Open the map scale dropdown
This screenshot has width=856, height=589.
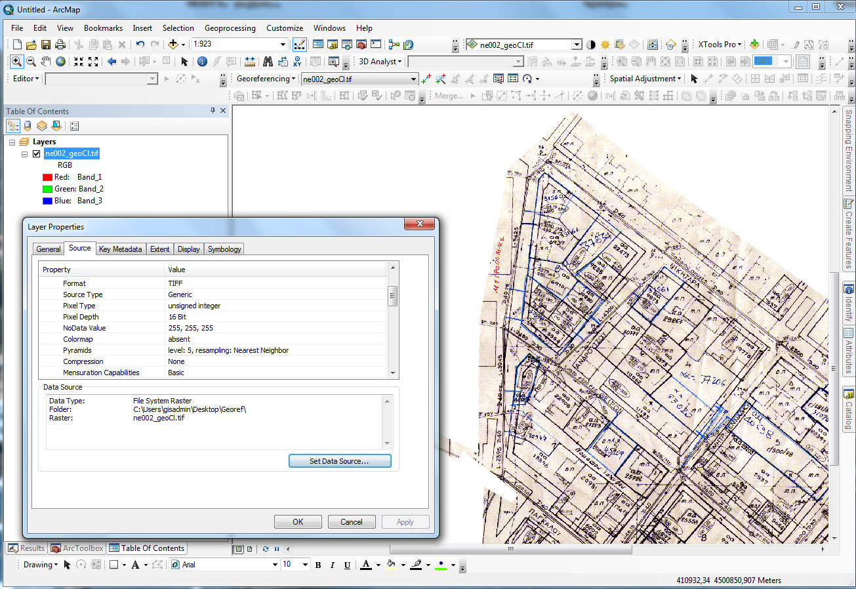tap(283, 44)
